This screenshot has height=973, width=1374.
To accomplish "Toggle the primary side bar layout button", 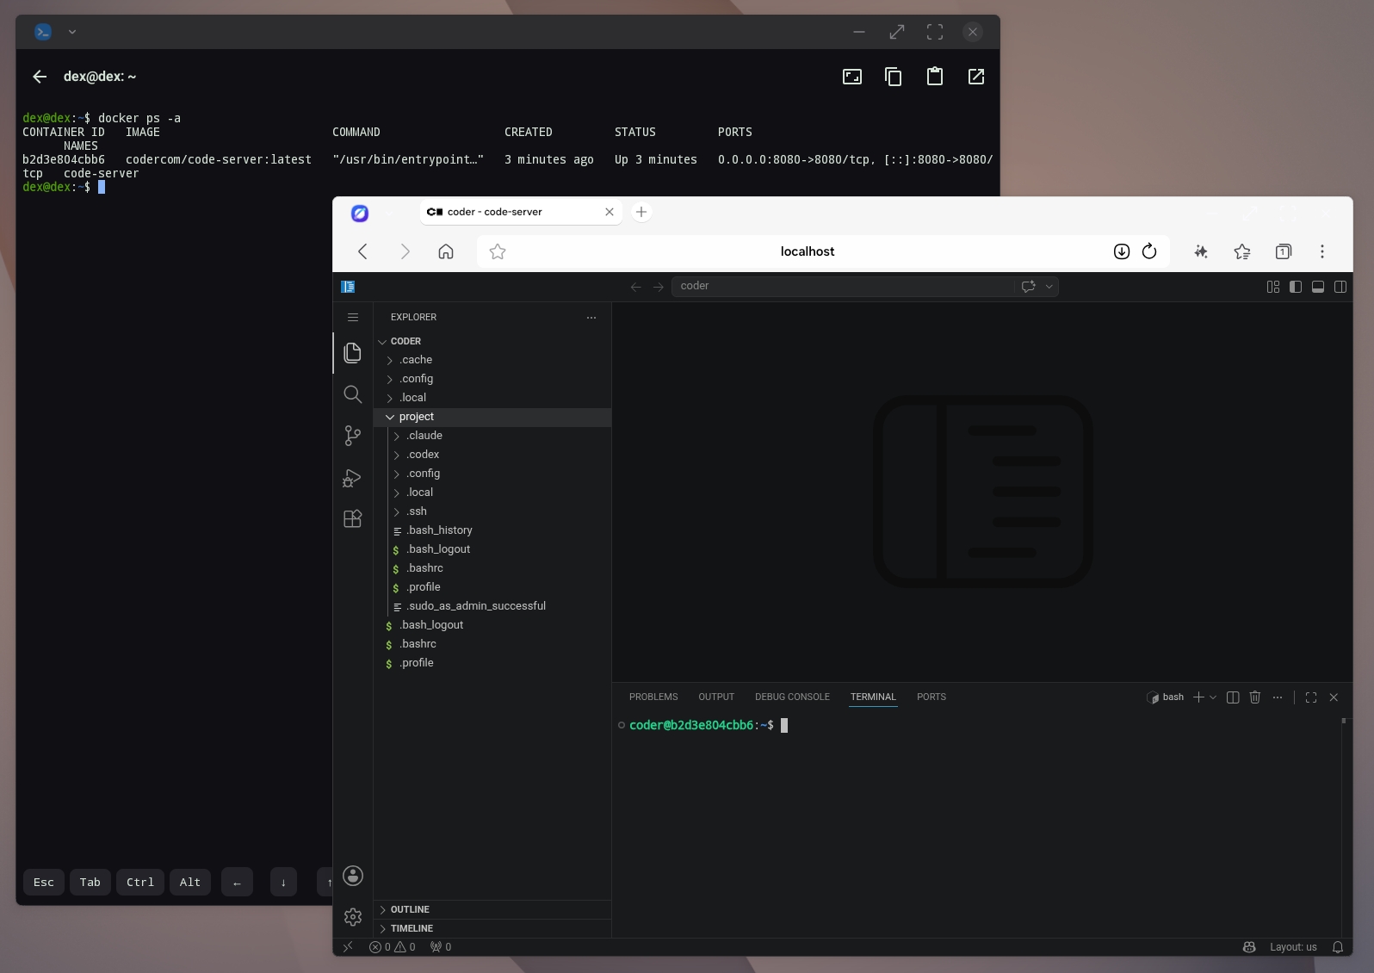I will 1296,287.
